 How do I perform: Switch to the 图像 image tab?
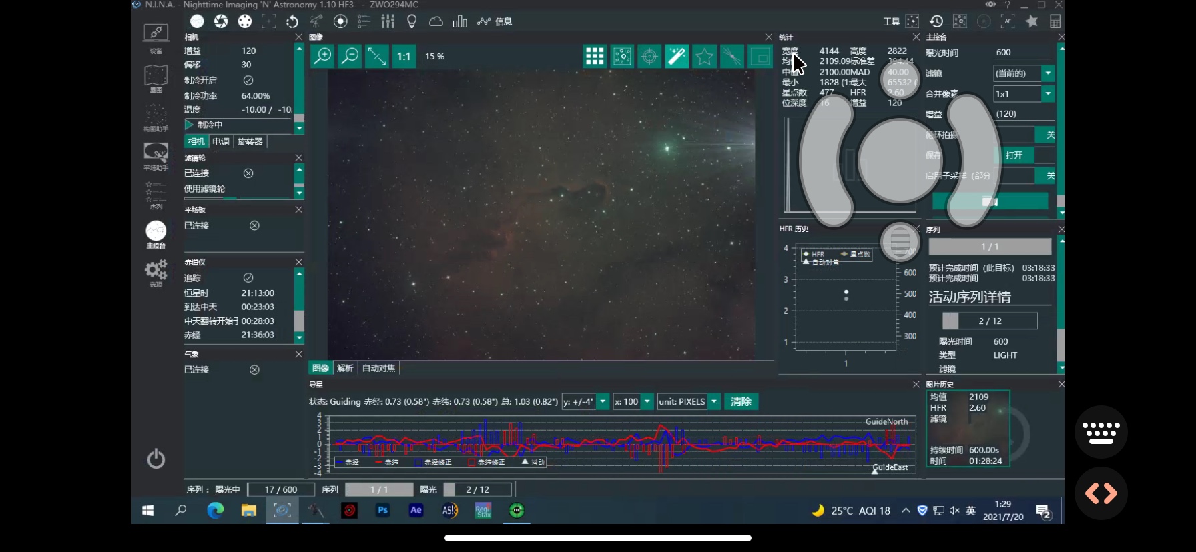tap(321, 368)
